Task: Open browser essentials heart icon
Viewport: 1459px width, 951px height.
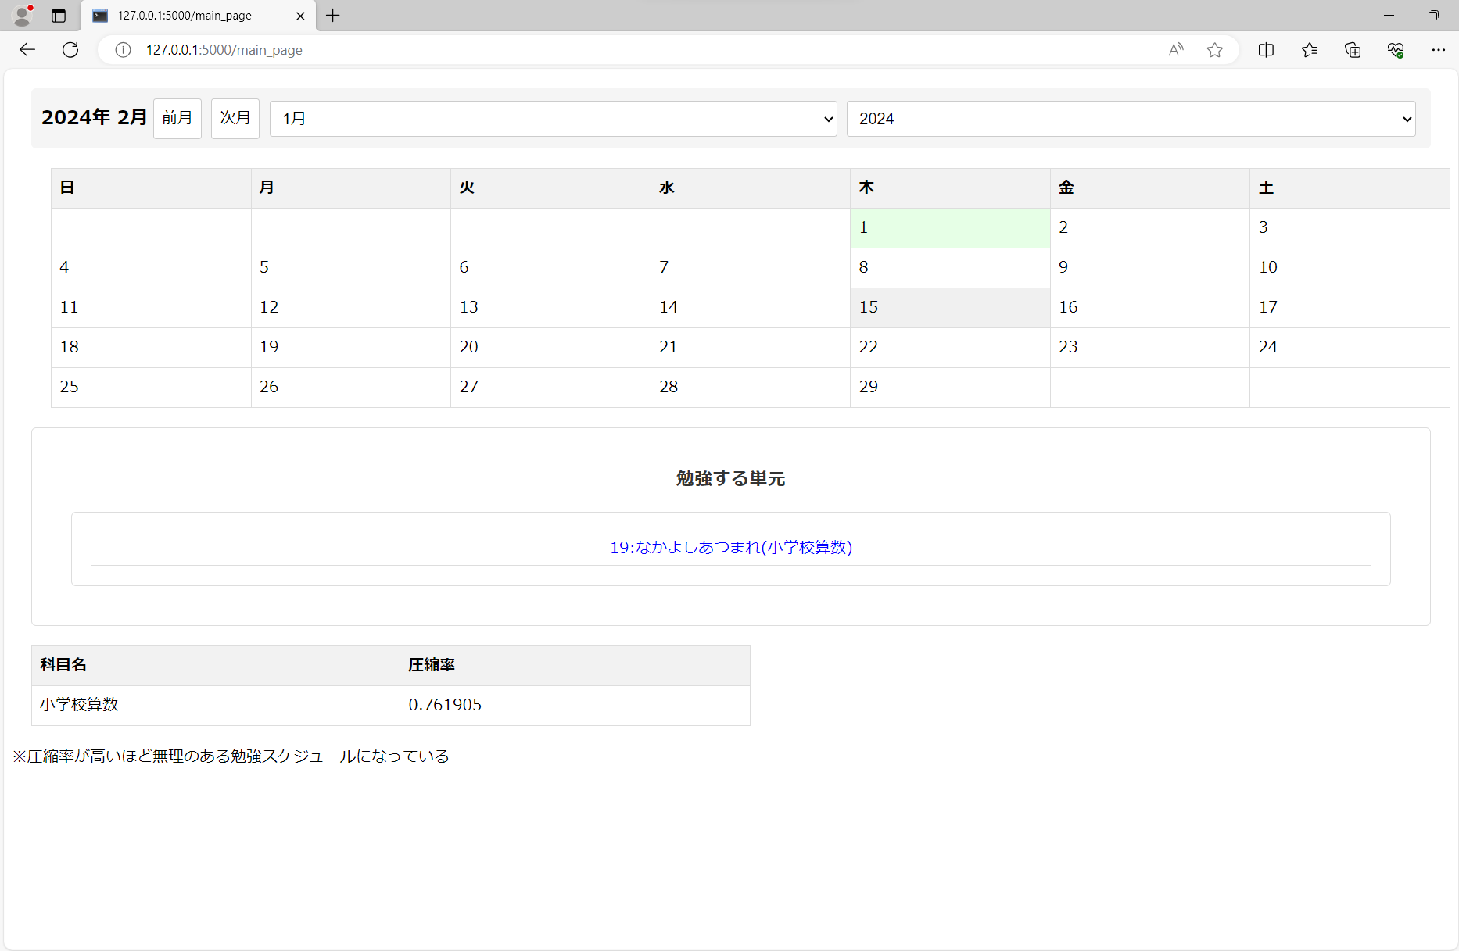Action: 1396,50
